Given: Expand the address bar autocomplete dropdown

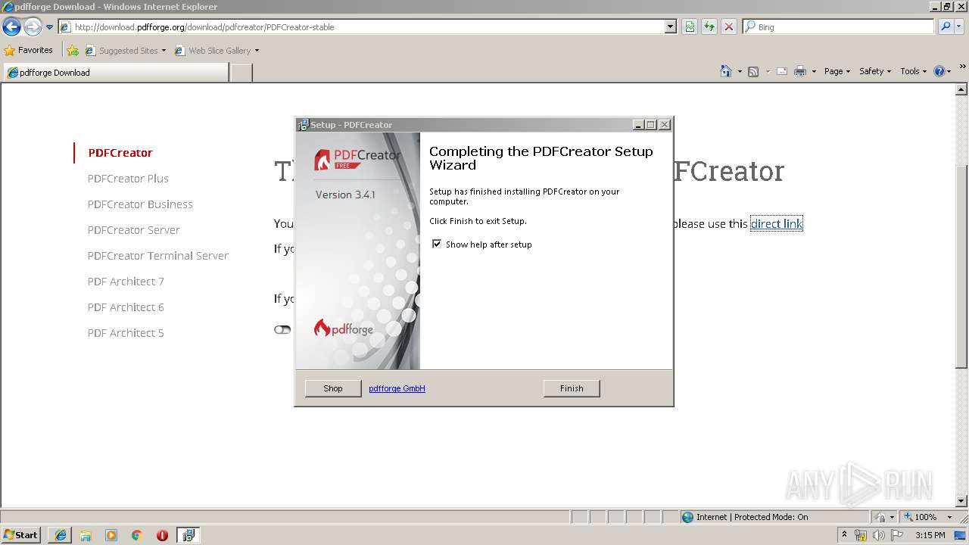Looking at the screenshot, I should click(x=671, y=27).
